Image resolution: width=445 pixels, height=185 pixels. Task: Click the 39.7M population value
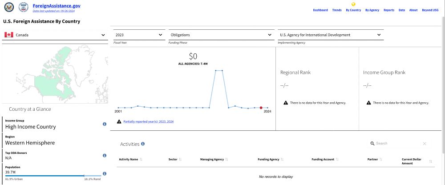click(x=9, y=172)
